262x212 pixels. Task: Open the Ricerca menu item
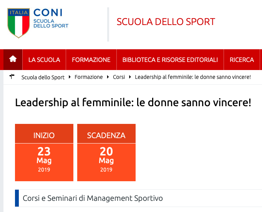point(242,60)
